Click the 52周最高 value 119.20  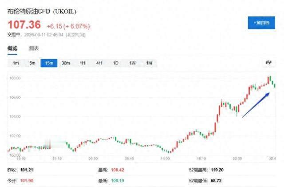coord(217,170)
